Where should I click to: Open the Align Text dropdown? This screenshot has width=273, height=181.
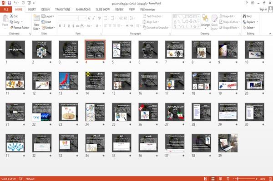point(151,22)
